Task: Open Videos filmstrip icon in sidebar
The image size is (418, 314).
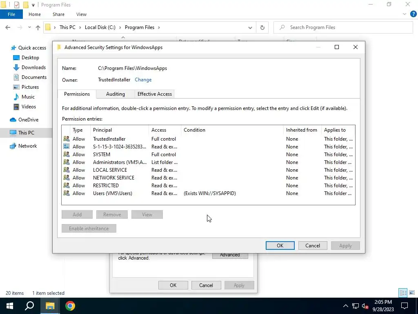Action: (x=16, y=107)
